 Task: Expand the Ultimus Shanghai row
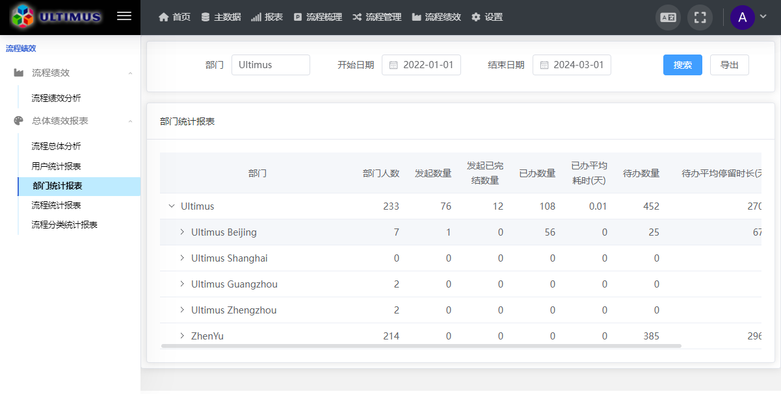[x=182, y=258]
